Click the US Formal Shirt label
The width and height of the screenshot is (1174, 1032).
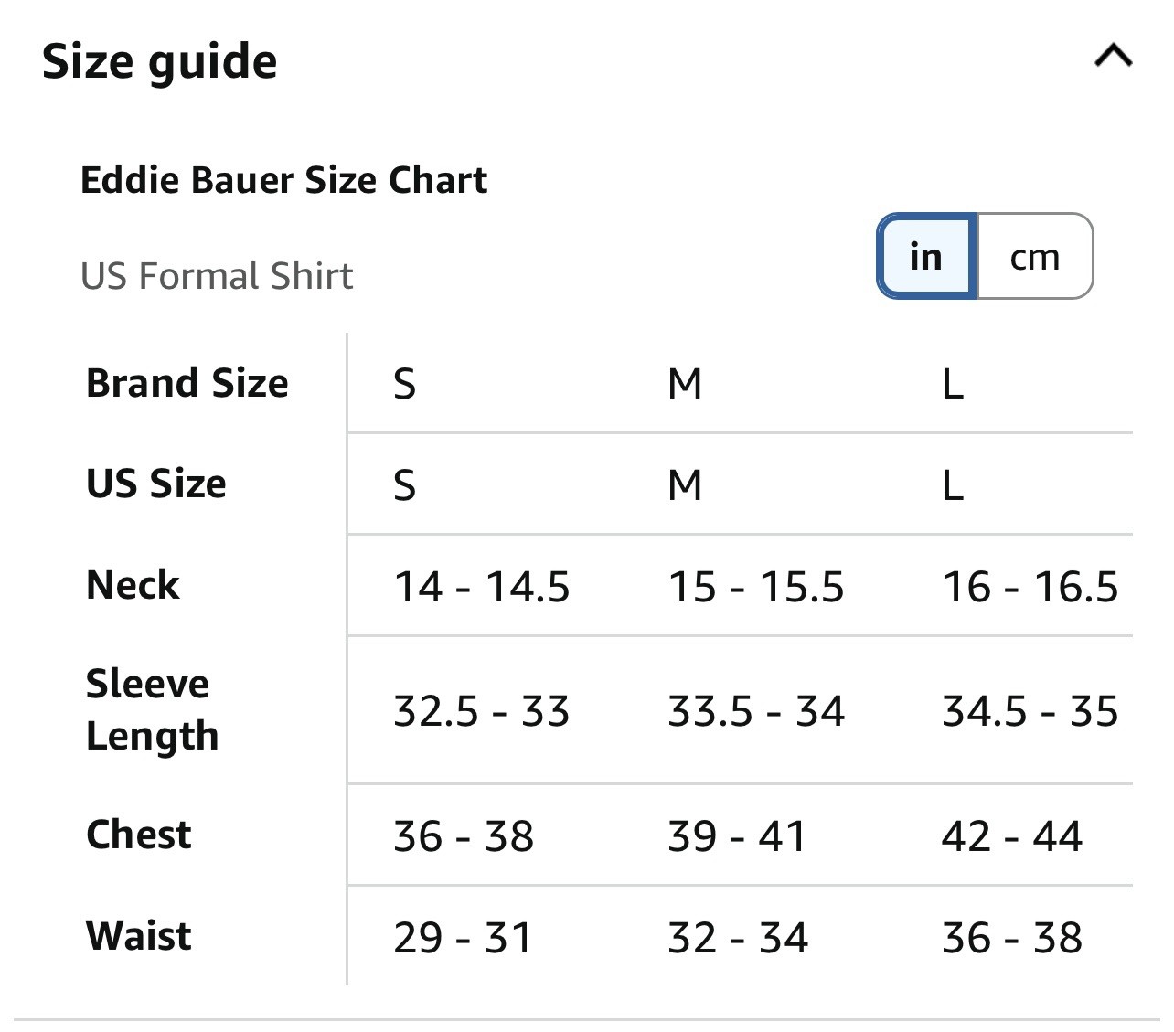217,276
